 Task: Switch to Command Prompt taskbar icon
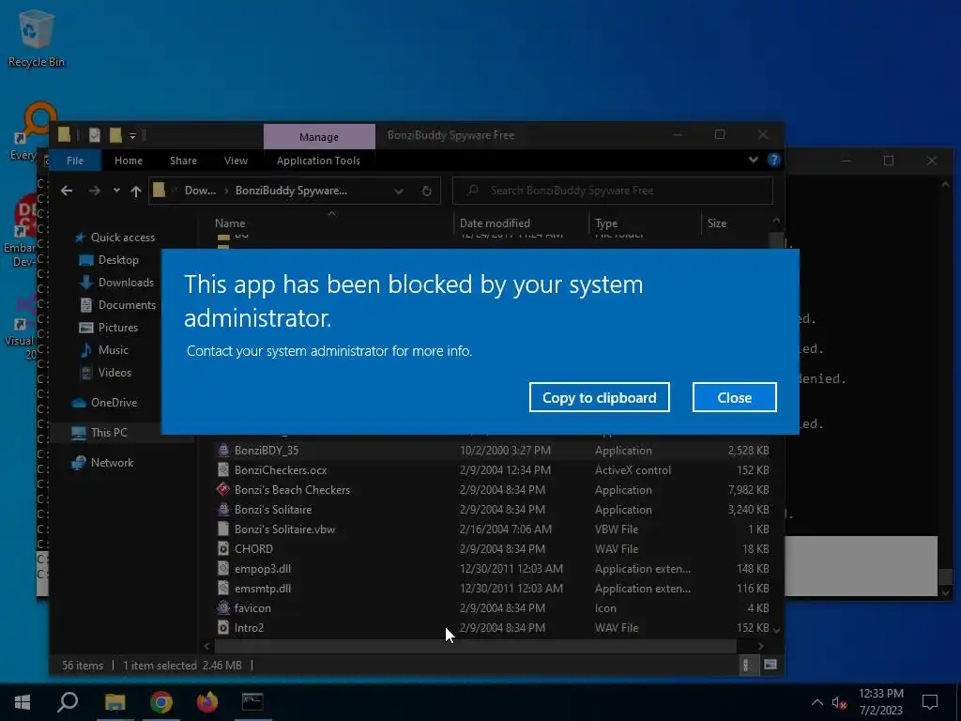[252, 702]
